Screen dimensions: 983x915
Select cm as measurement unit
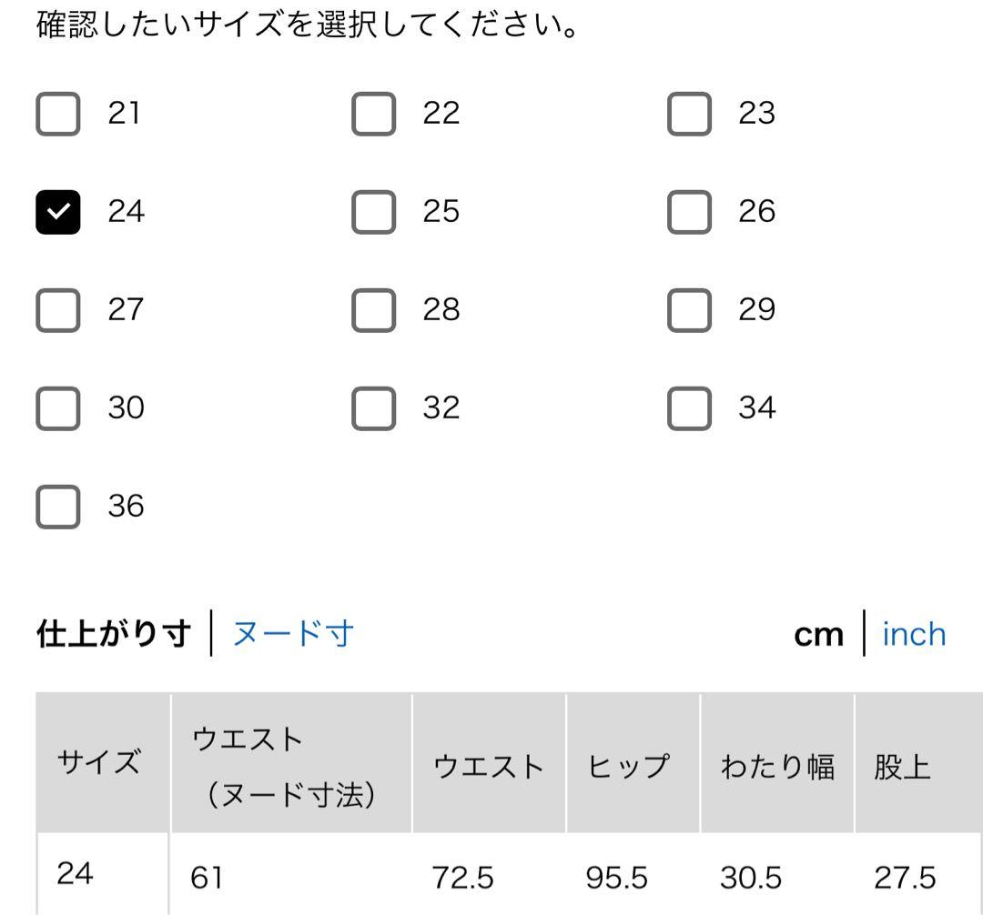click(x=819, y=634)
